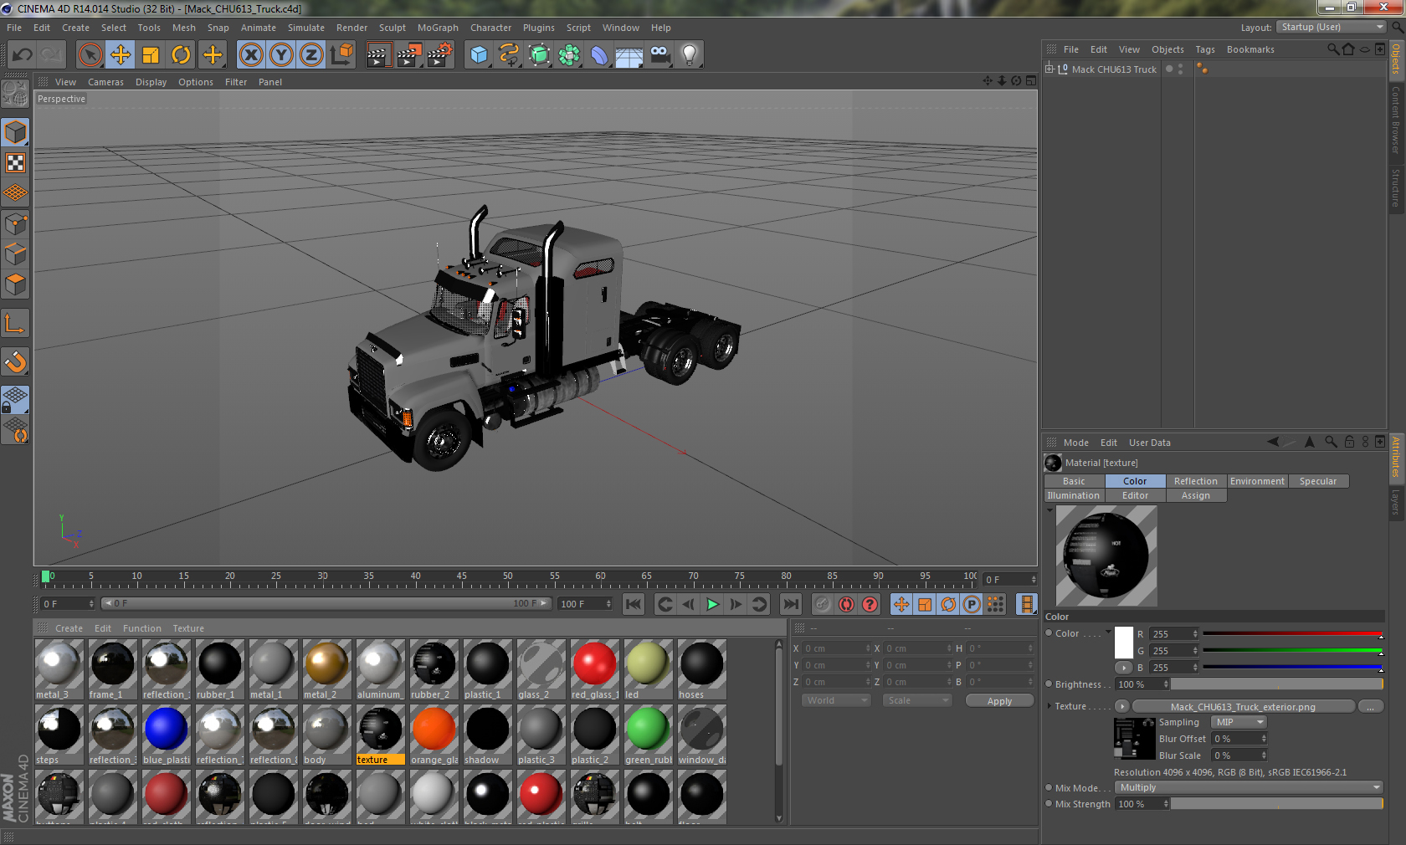Activate the Move tool

point(121,55)
